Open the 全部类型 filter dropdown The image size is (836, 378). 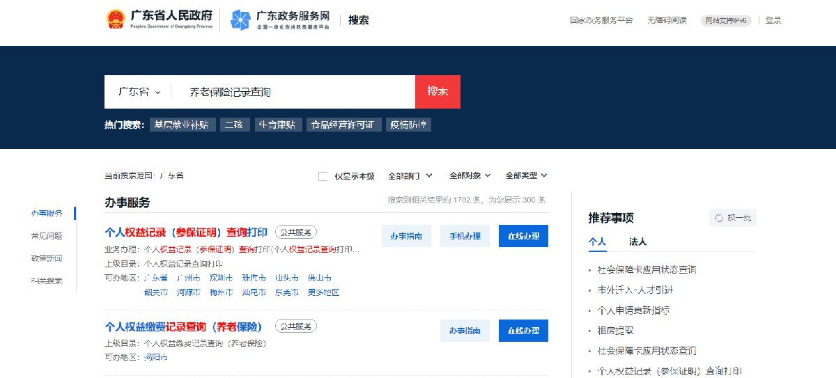pyautogui.click(x=526, y=176)
